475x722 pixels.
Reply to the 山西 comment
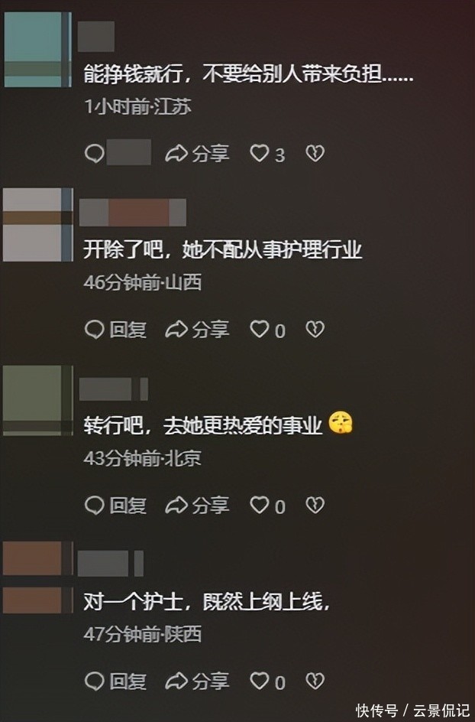tap(116, 329)
